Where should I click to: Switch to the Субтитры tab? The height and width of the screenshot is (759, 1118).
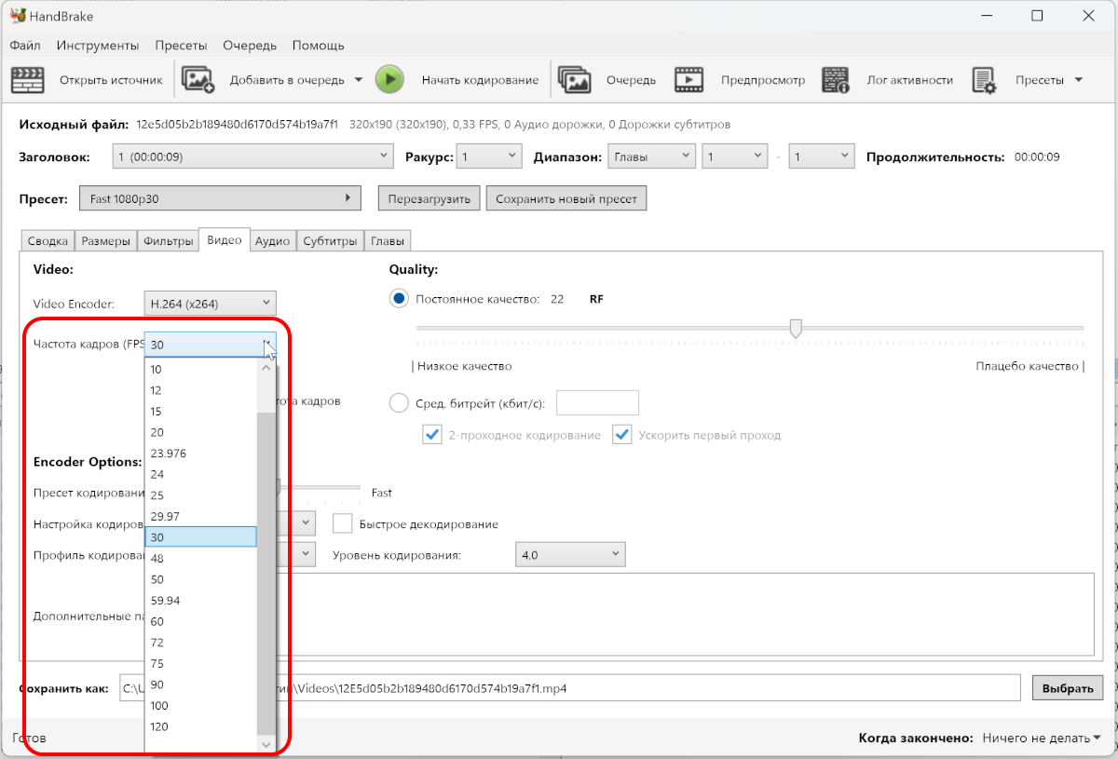click(x=330, y=241)
